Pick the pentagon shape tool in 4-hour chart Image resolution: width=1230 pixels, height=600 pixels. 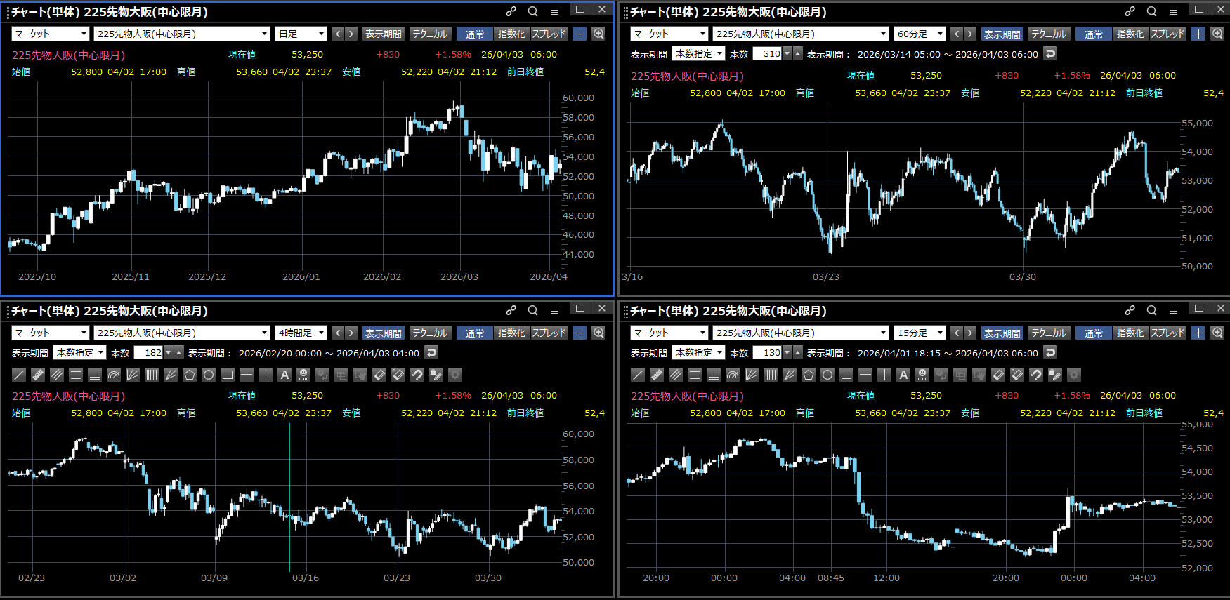click(190, 375)
